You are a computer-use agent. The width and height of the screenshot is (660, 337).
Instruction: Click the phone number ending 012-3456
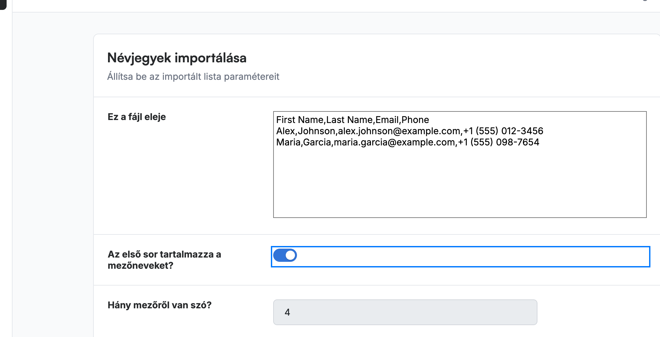coord(503,131)
